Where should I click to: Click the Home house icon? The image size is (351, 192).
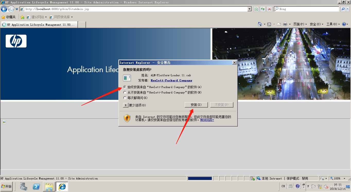point(260,24)
